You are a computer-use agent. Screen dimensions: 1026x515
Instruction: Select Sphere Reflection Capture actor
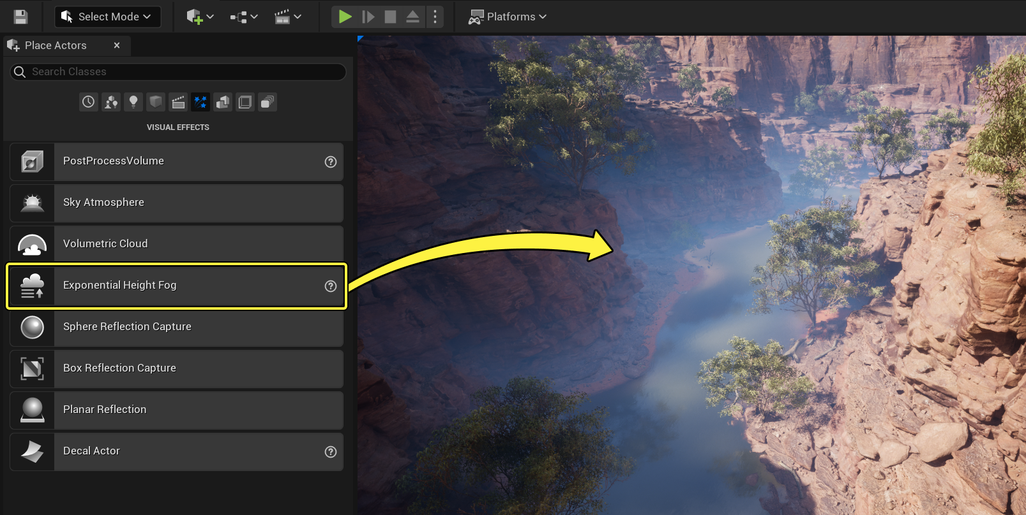177,328
